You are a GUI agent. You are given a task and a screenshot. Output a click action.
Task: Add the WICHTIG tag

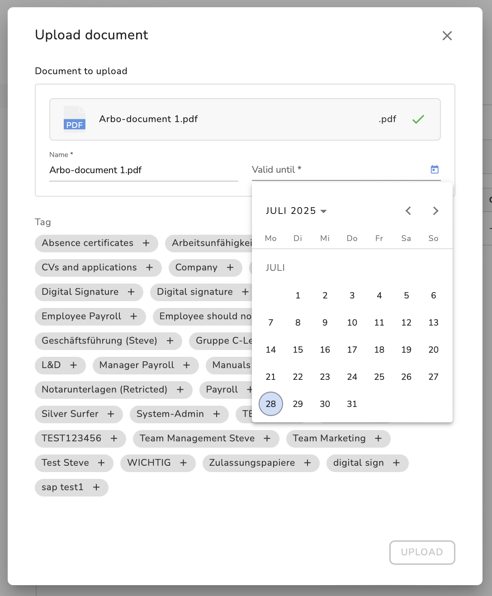[184, 463]
